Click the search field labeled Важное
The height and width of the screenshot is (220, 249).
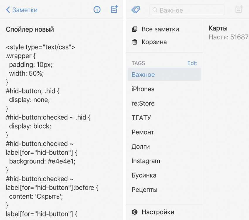pos(187,10)
